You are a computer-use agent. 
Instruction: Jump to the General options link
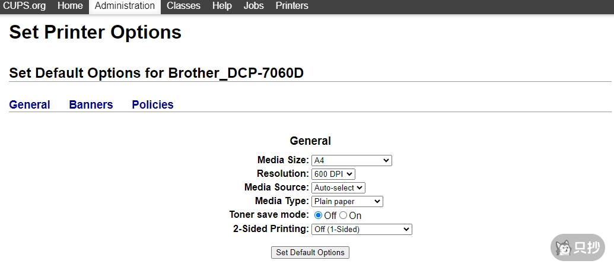tap(30, 104)
